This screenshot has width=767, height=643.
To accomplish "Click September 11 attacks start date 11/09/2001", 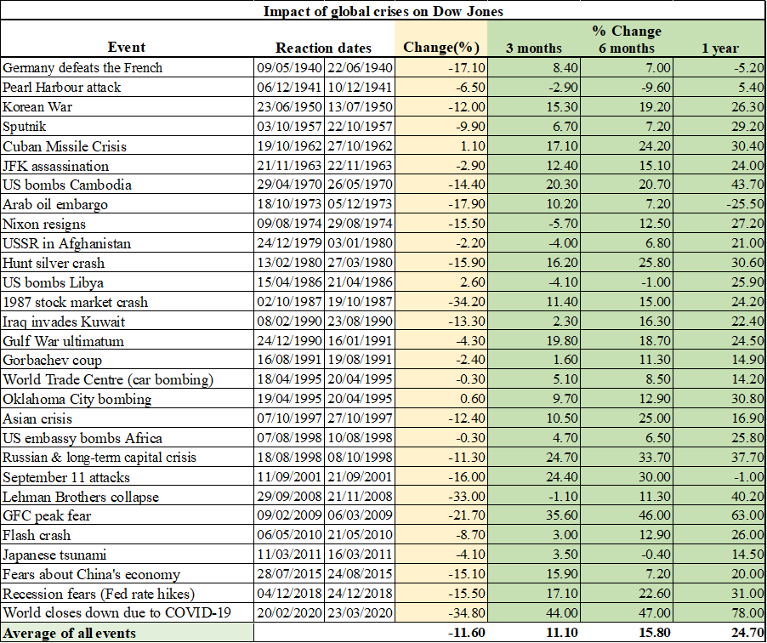I will 289,477.
